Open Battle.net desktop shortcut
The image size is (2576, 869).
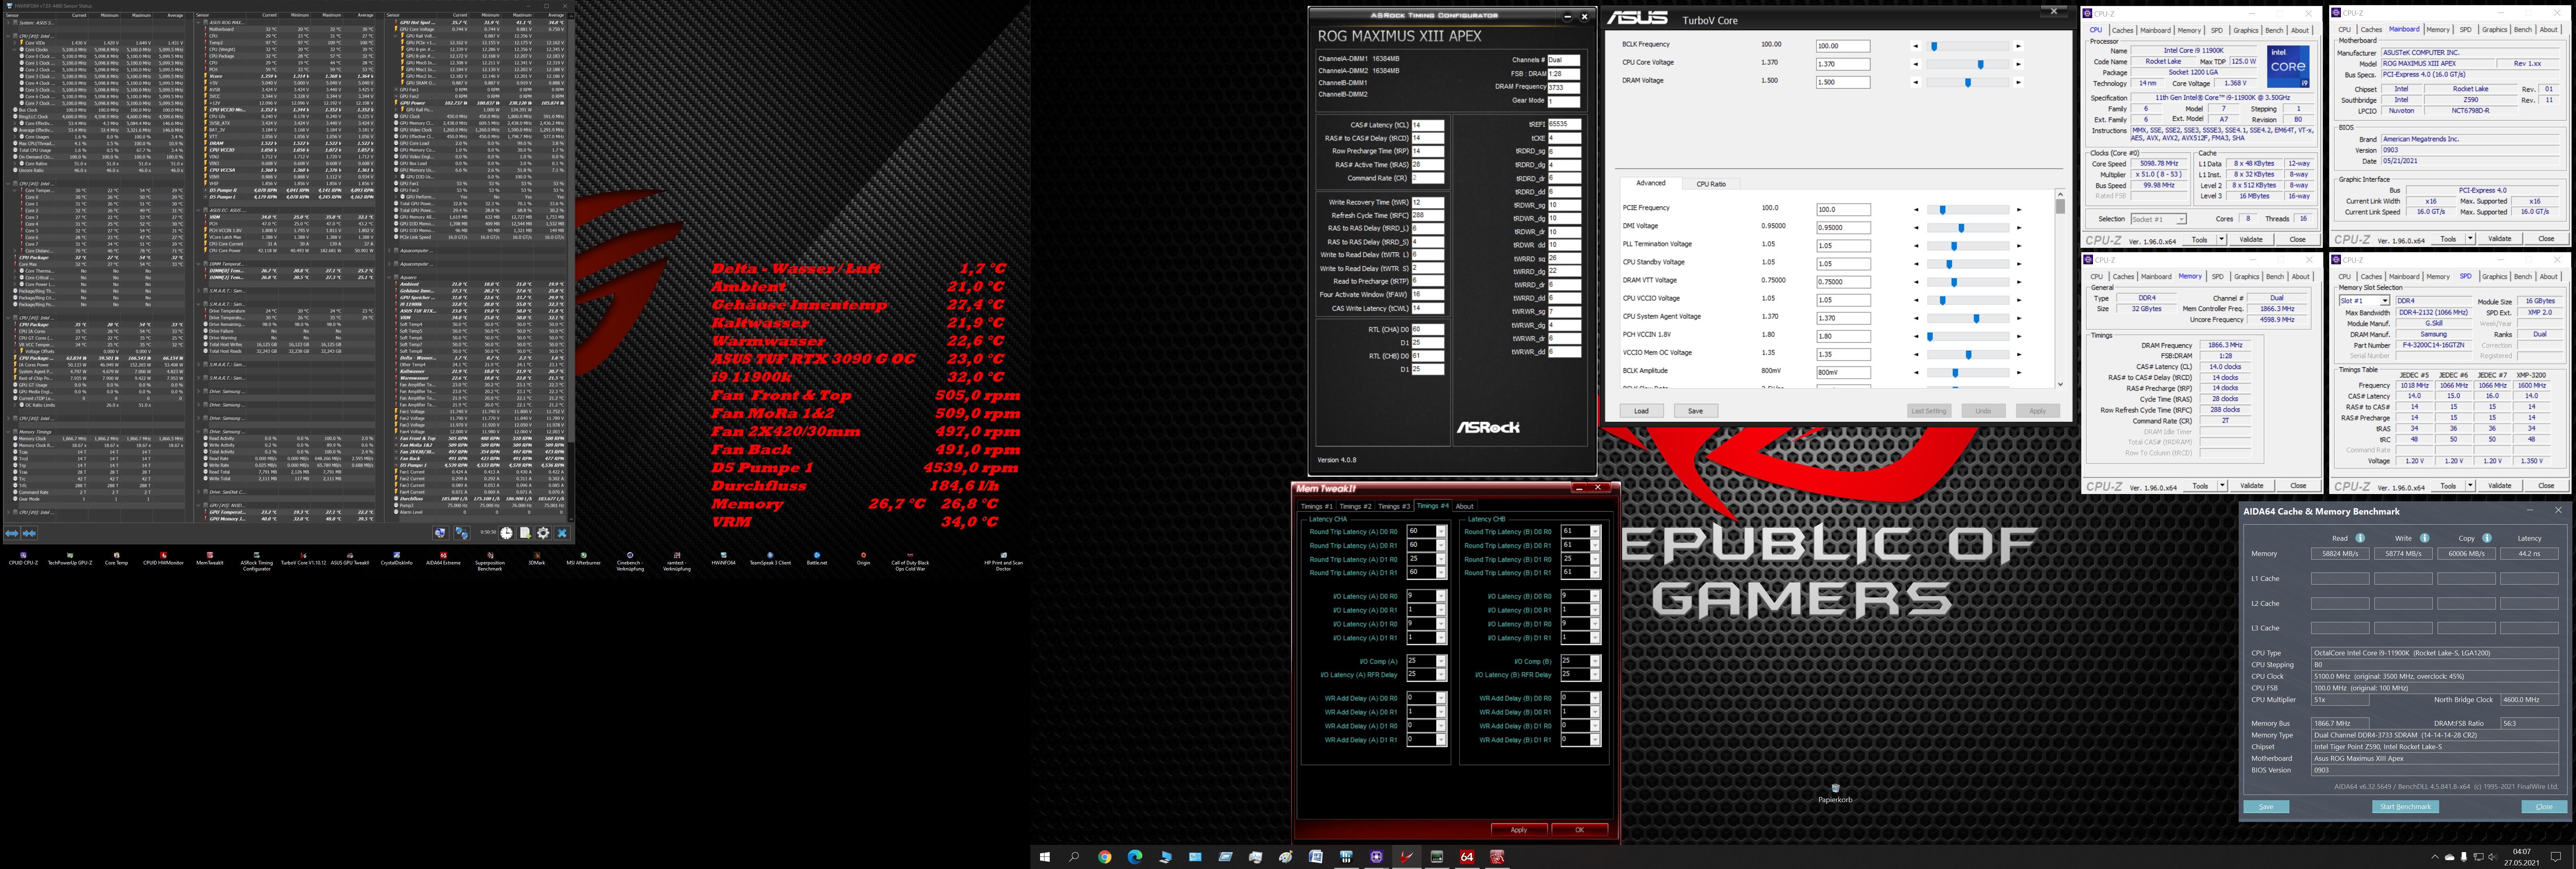(x=817, y=559)
